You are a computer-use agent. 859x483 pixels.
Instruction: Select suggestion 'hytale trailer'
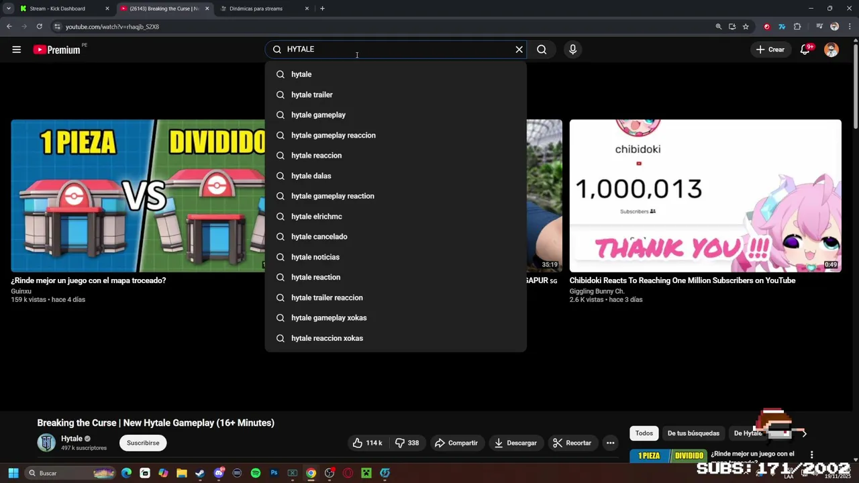[395, 95]
